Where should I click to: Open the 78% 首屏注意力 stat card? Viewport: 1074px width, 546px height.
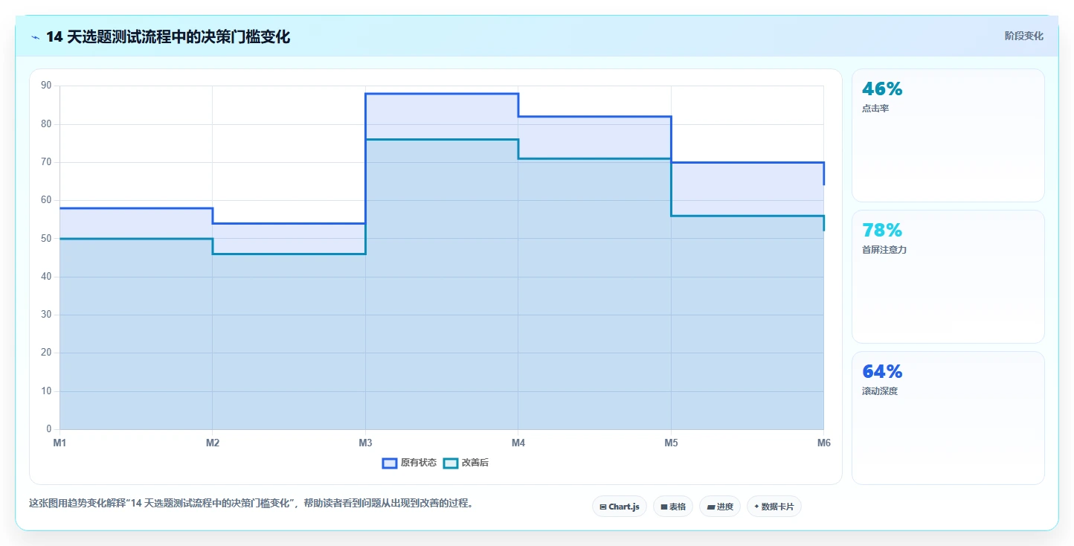click(x=948, y=277)
